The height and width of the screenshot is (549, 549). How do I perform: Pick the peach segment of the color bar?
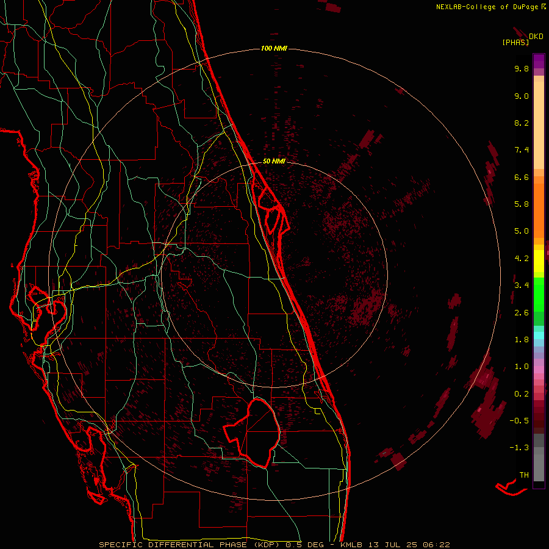[539, 123]
